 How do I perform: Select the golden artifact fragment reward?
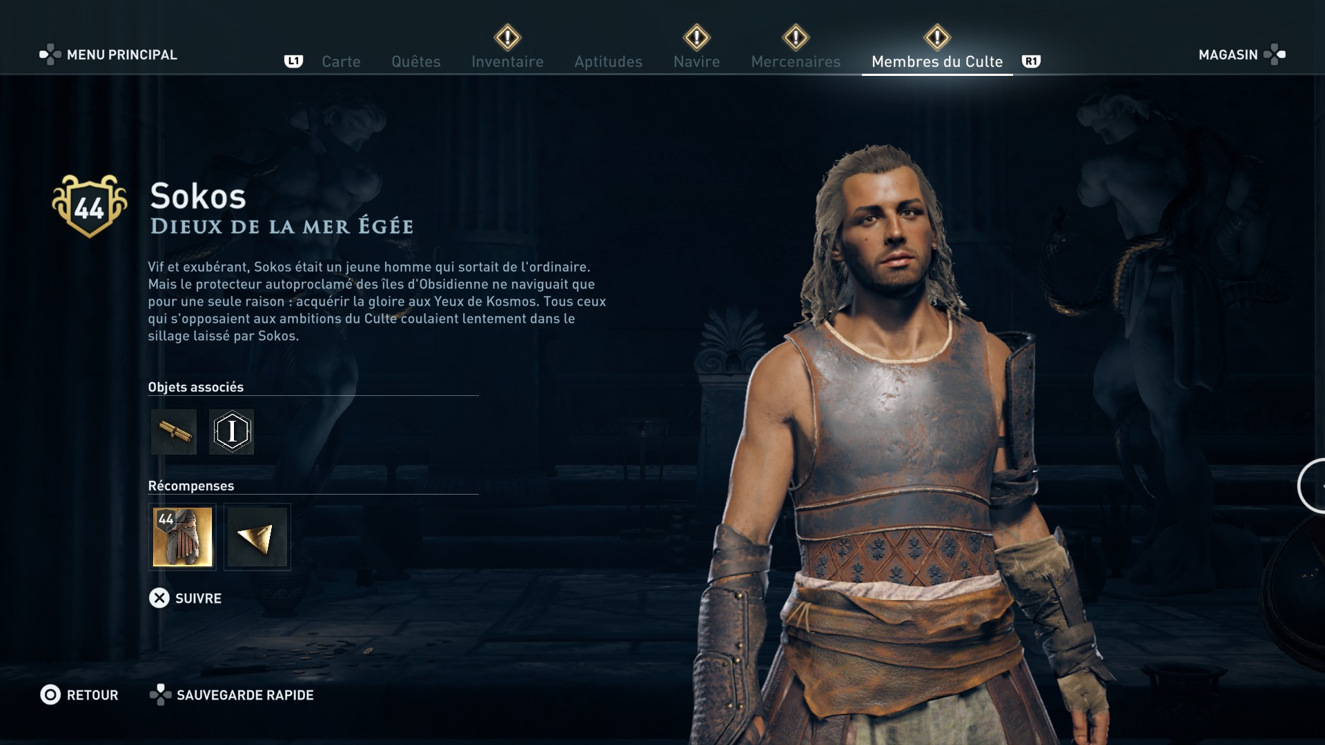tap(257, 537)
